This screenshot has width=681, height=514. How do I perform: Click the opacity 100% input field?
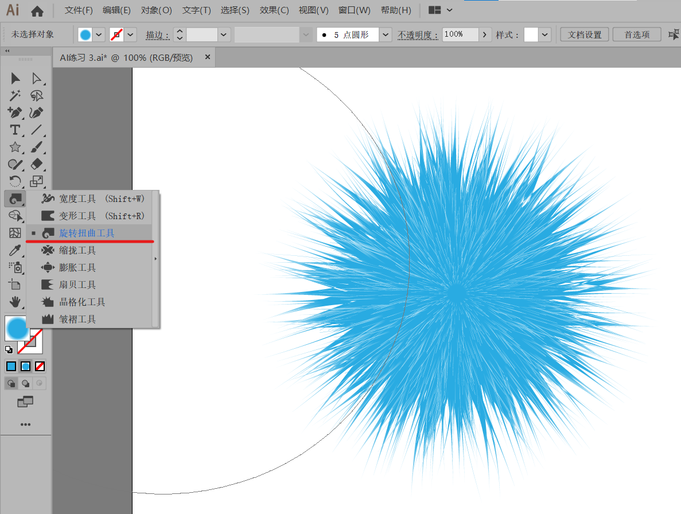click(460, 34)
